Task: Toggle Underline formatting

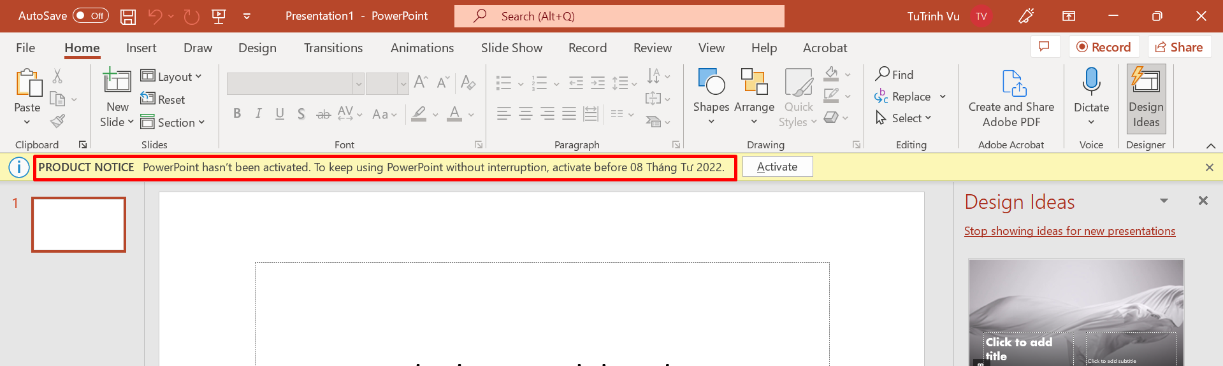Action: point(280,114)
